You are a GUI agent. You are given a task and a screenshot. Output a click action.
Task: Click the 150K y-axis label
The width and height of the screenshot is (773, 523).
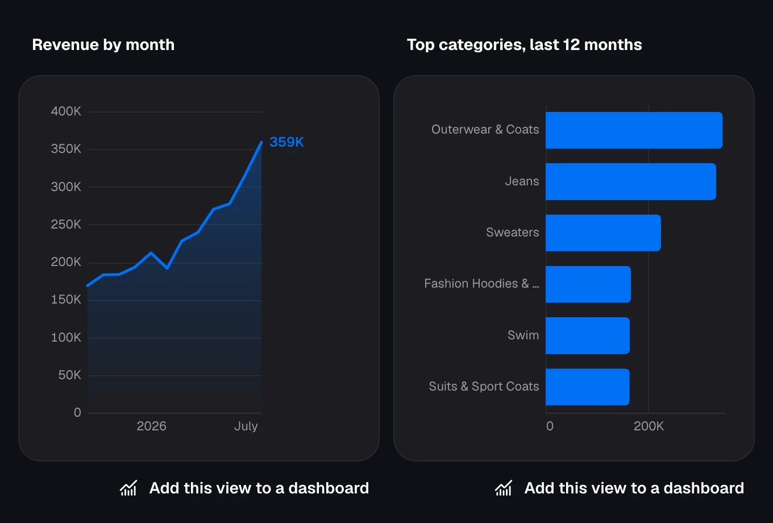[66, 300]
